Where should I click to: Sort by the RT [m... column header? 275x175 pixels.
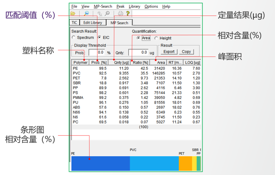(x=175, y=62)
